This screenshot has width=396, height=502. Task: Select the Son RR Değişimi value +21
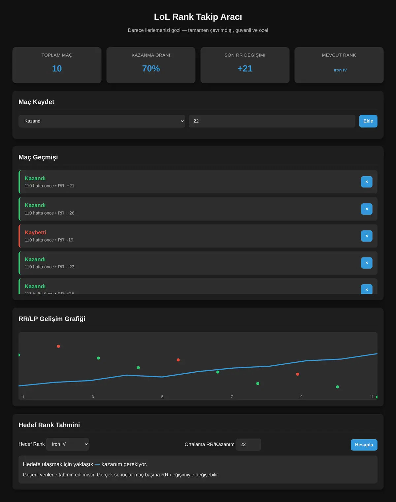click(245, 69)
